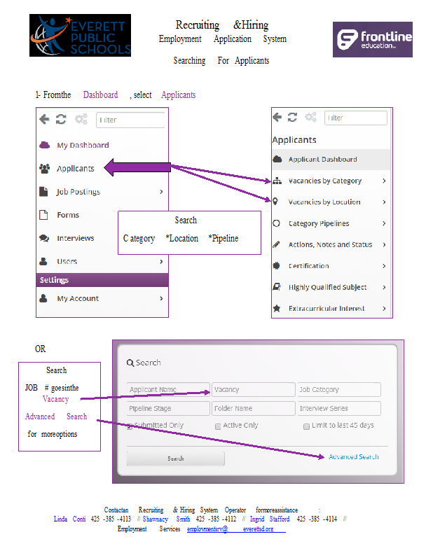Image resolution: width=433 pixels, height=560 pixels.
Task: Click the Applicant Name field
Action: tap(168, 389)
